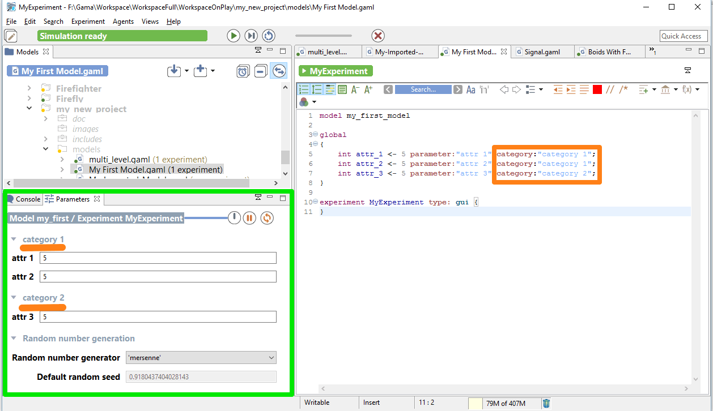Viewport: 713px width, 411px height.
Task: Expand the doc folder
Action: pyautogui.click(x=46, y=119)
